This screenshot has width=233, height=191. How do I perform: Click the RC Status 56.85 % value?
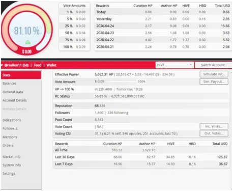coord(101,96)
